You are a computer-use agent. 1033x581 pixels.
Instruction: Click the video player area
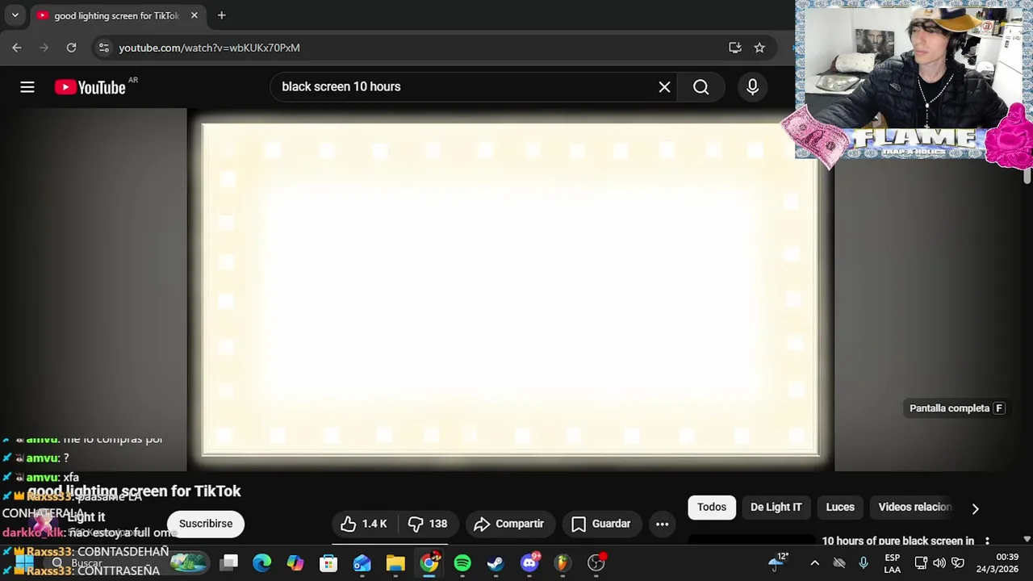tap(510, 290)
